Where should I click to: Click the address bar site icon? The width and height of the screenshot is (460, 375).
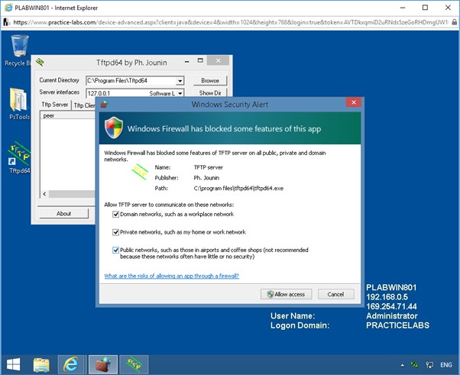pos(6,22)
